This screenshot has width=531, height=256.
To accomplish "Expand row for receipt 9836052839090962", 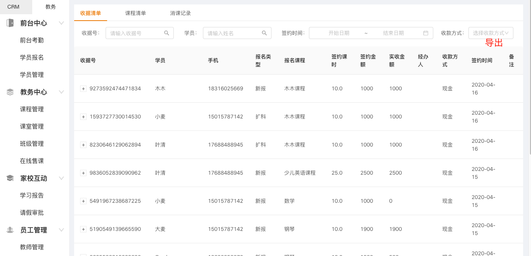I will [x=84, y=173].
